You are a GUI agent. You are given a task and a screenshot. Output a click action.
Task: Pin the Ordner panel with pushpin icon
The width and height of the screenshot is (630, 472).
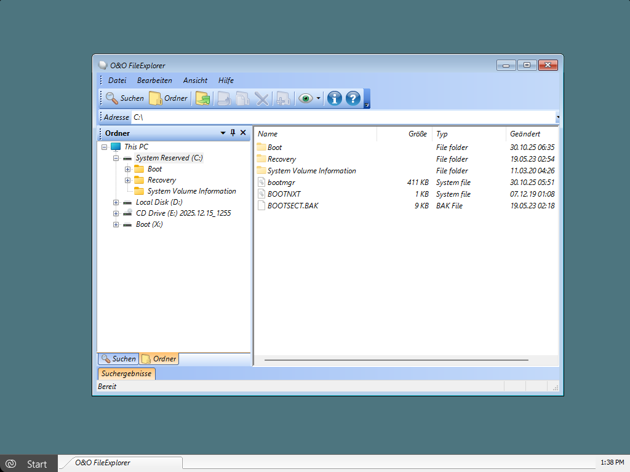(x=233, y=133)
